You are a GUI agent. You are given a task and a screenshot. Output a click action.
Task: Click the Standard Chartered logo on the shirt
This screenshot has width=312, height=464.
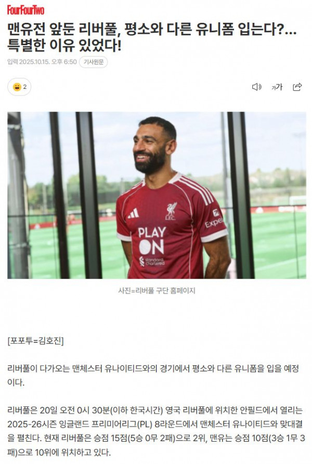click(x=152, y=261)
